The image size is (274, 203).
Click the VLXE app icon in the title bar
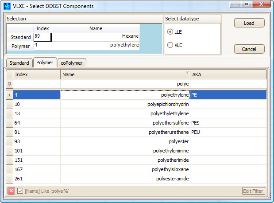coord(7,6)
